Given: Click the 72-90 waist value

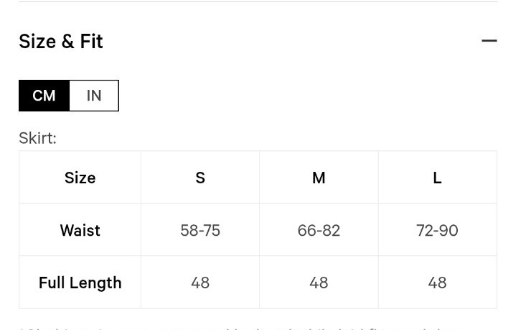Looking at the screenshot, I should (437, 230).
